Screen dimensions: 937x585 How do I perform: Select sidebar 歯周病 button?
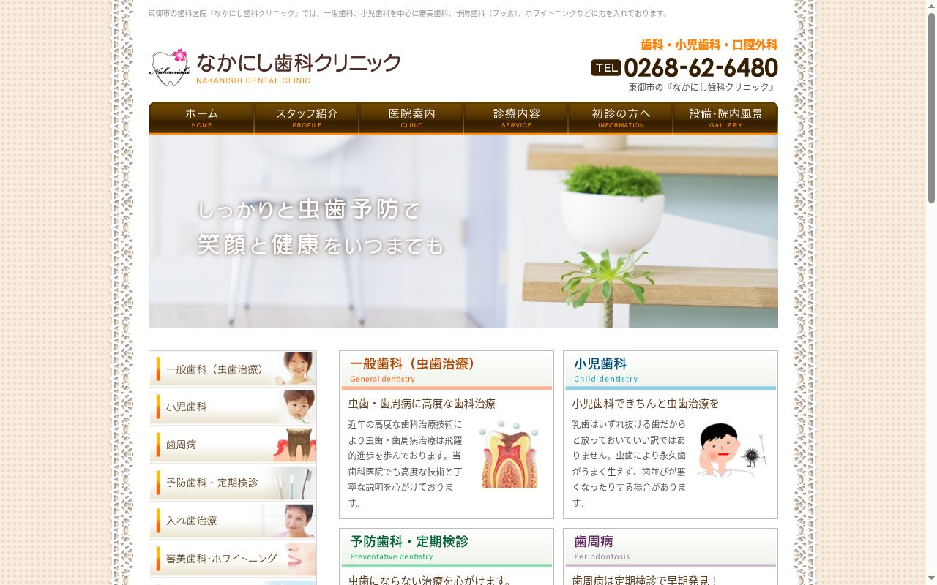point(233,445)
